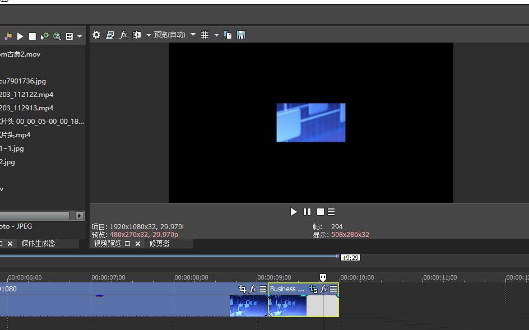Open project video properties gear icon
Viewport: 529px width, 330px height.
click(x=96, y=35)
